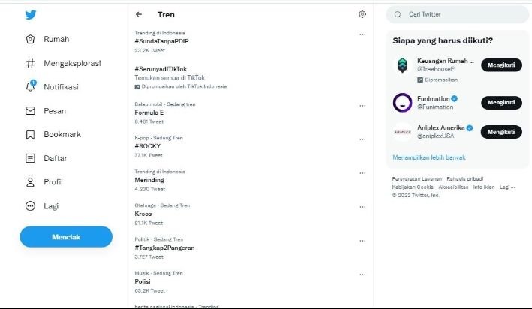This screenshot has width=532, height=309.
Task: Open more options for Polisi trend
Action: [x=362, y=274]
